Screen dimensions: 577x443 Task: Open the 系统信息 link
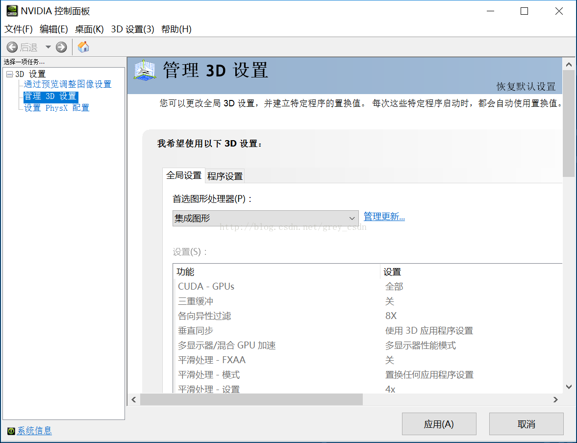(34, 430)
